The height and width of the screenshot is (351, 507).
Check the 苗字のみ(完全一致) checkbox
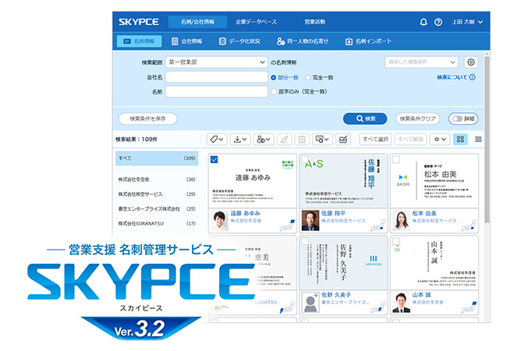274,92
